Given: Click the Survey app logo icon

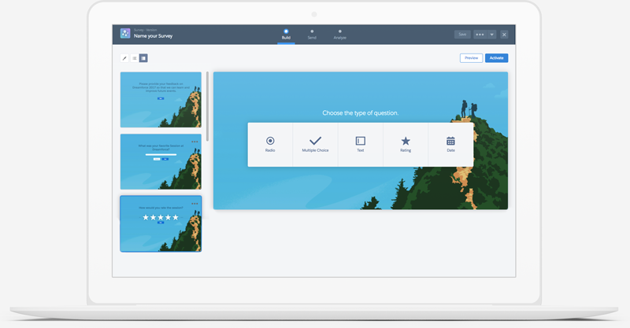Looking at the screenshot, I should point(125,34).
